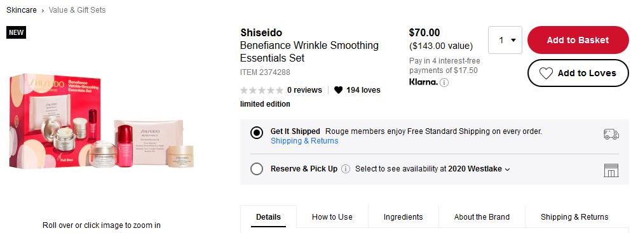631x233 pixels.
Task: Open the Ingredients tab
Action: tap(404, 217)
